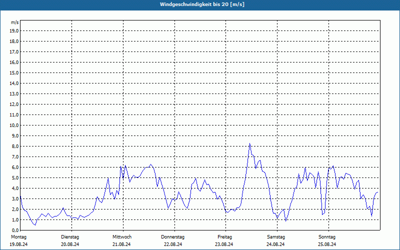This screenshot has height=250, width=400.
Task: Click the date 25.08.24
Action: 327,244
